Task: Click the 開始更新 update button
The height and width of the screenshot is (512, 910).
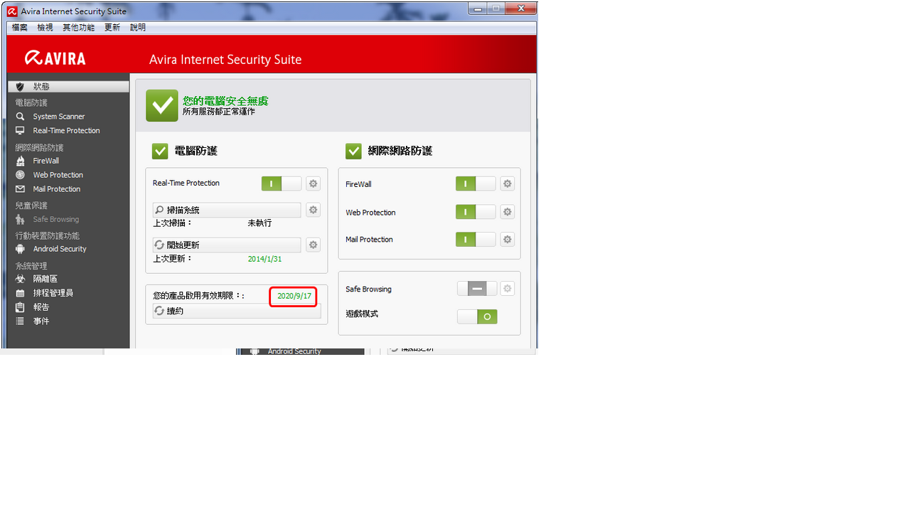Action: (x=227, y=245)
